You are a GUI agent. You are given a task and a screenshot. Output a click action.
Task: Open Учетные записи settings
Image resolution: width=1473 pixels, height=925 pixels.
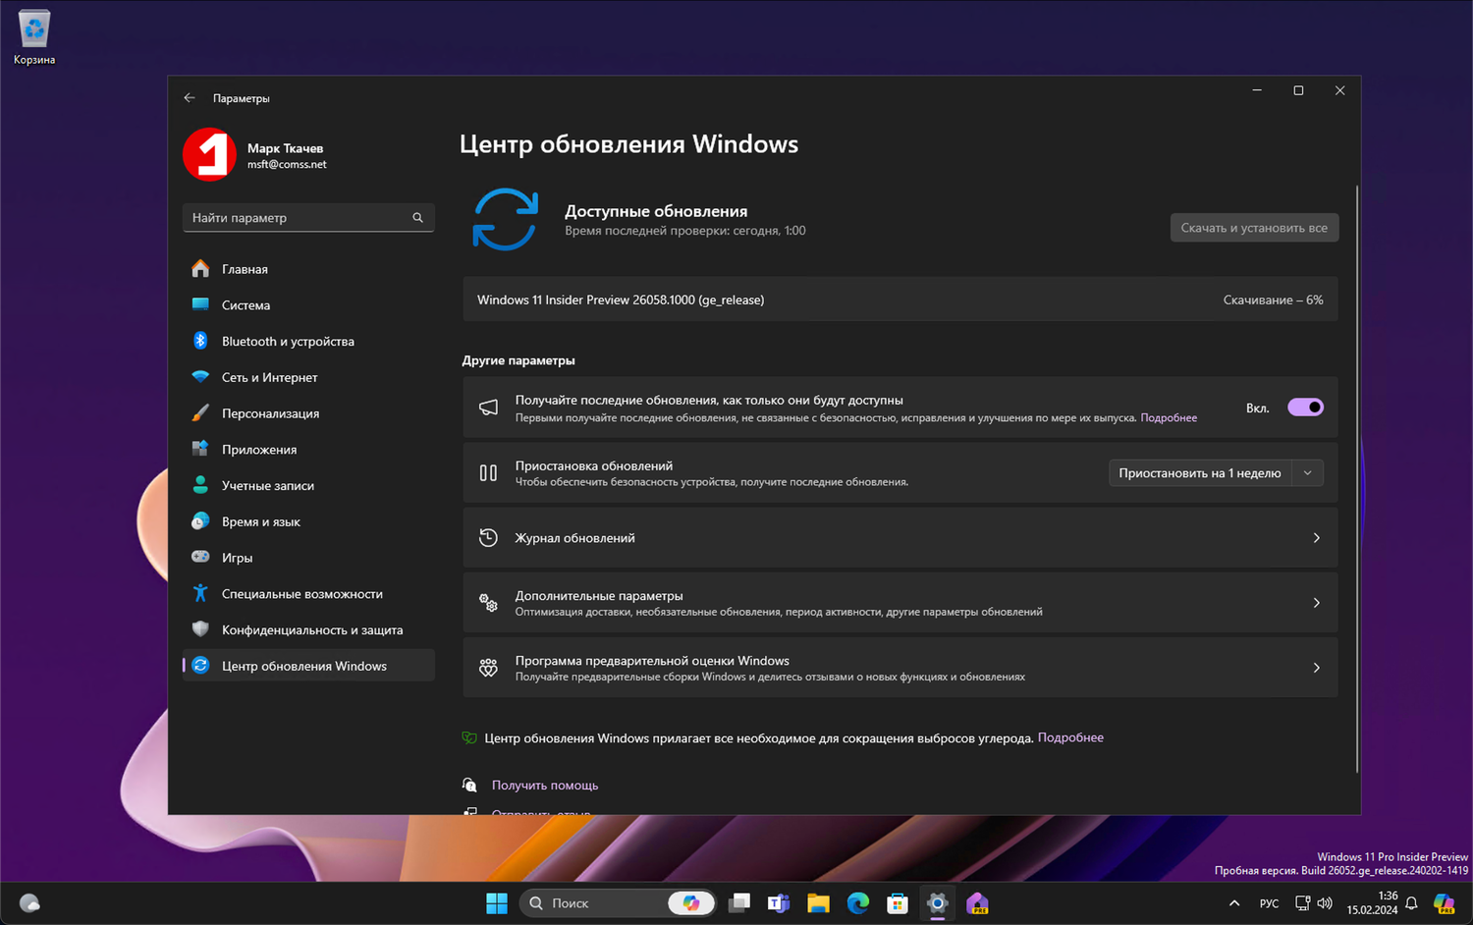point(267,485)
